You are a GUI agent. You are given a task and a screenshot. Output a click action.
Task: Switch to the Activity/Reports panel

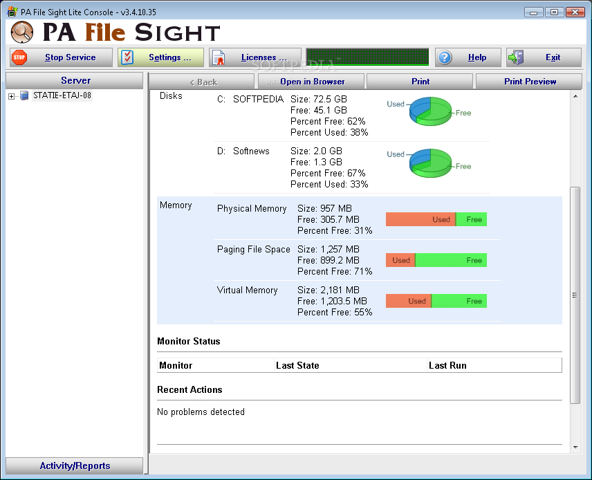coord(75,465)
